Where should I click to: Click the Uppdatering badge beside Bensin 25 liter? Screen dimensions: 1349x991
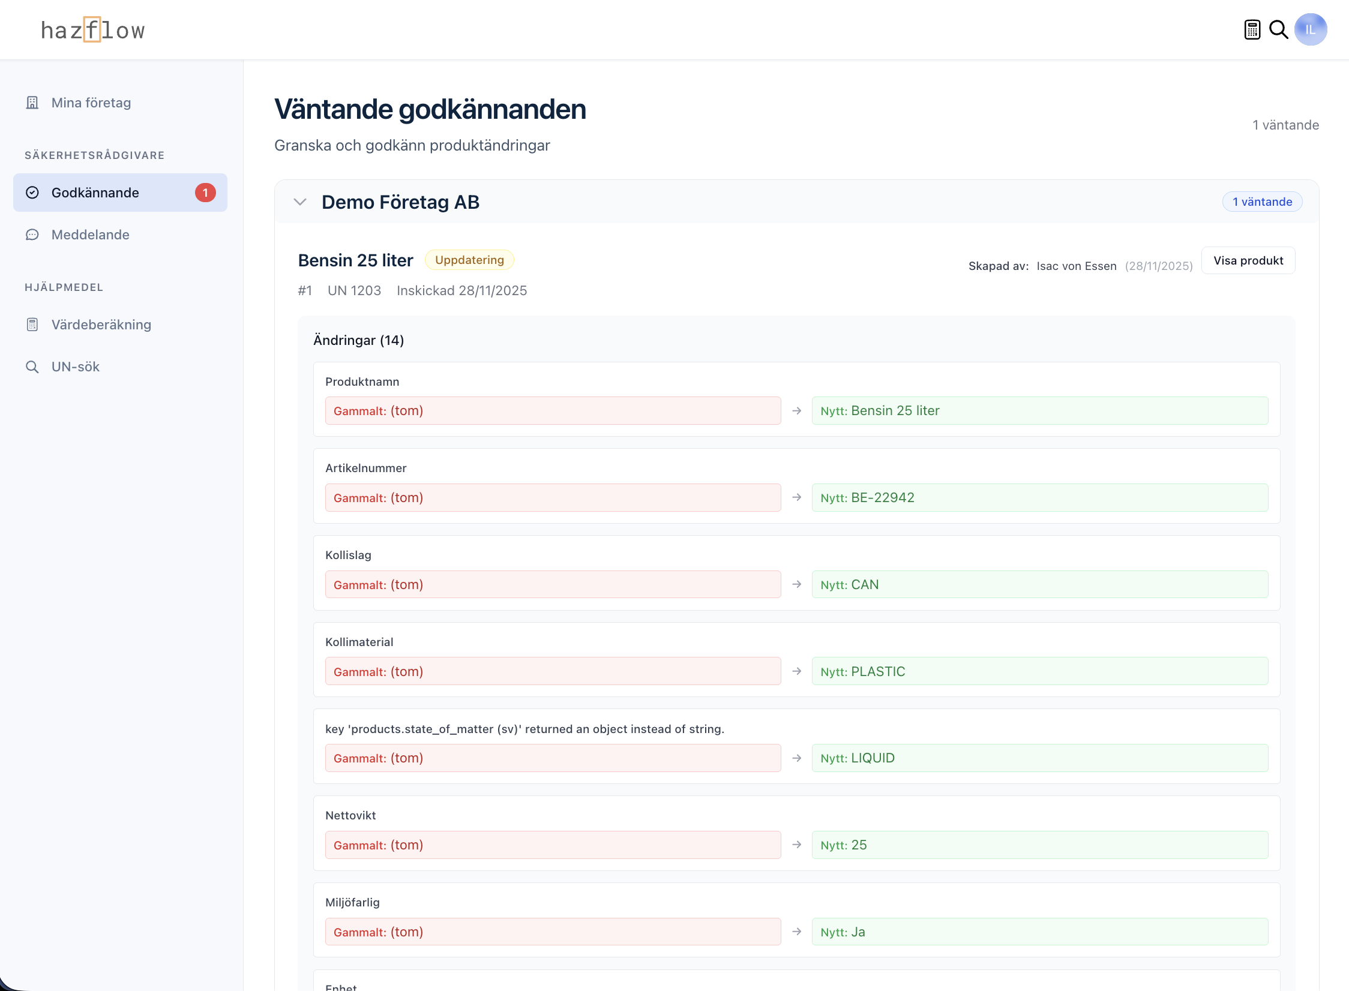[x=469, y=260]
